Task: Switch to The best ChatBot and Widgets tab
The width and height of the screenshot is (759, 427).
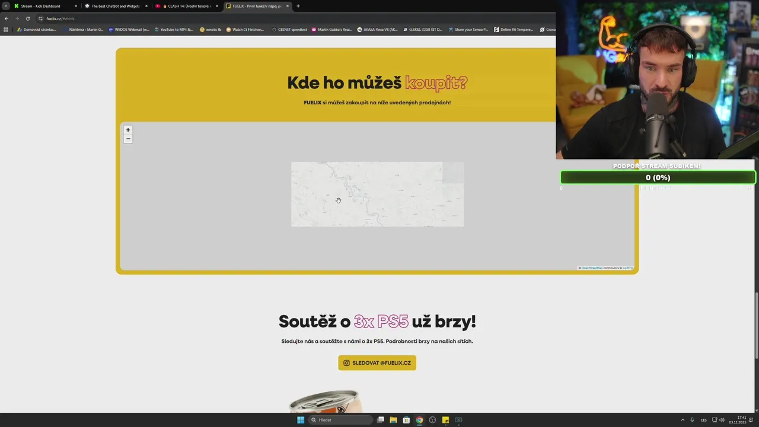Action: coord(115,6)
